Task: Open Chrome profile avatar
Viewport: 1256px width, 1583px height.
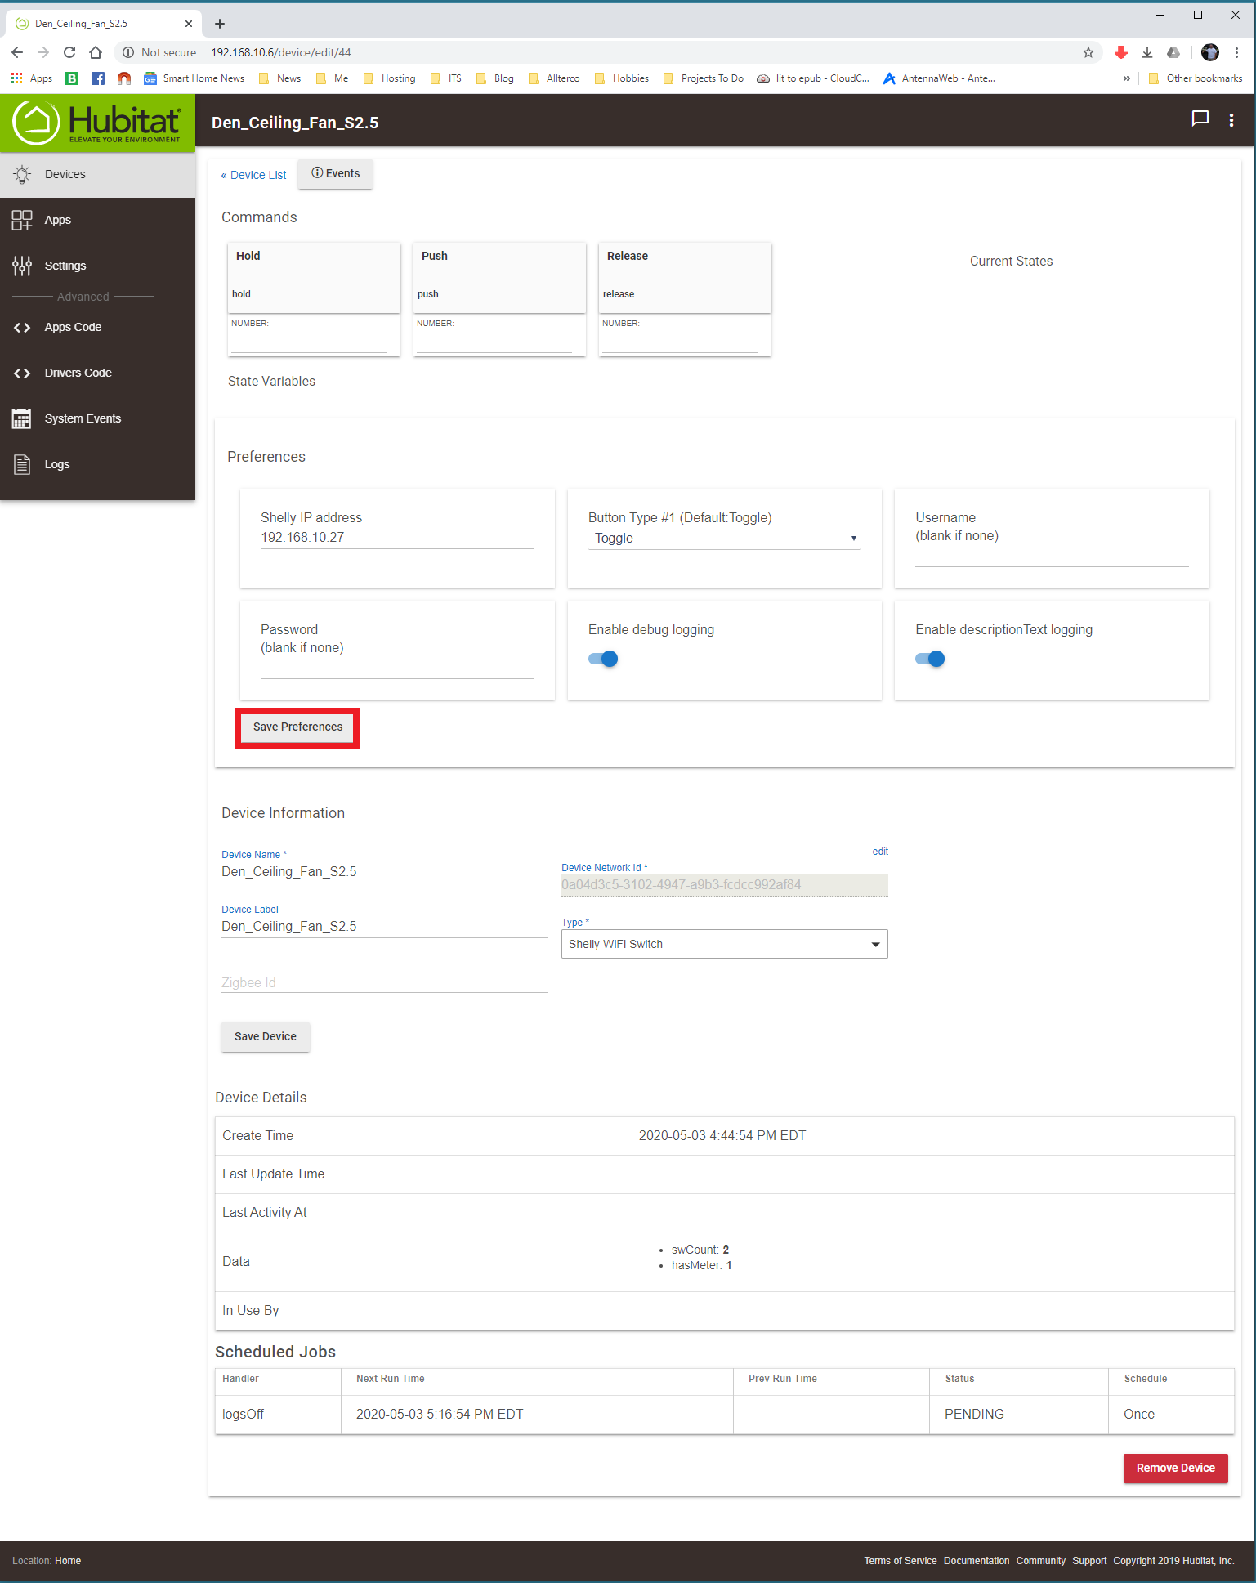Action: (x=1210, y=52)
